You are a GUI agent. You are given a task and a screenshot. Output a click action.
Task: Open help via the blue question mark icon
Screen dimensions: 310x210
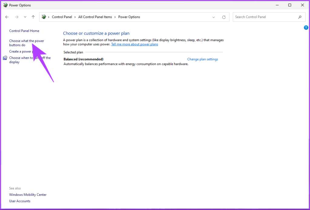point(306,28)
